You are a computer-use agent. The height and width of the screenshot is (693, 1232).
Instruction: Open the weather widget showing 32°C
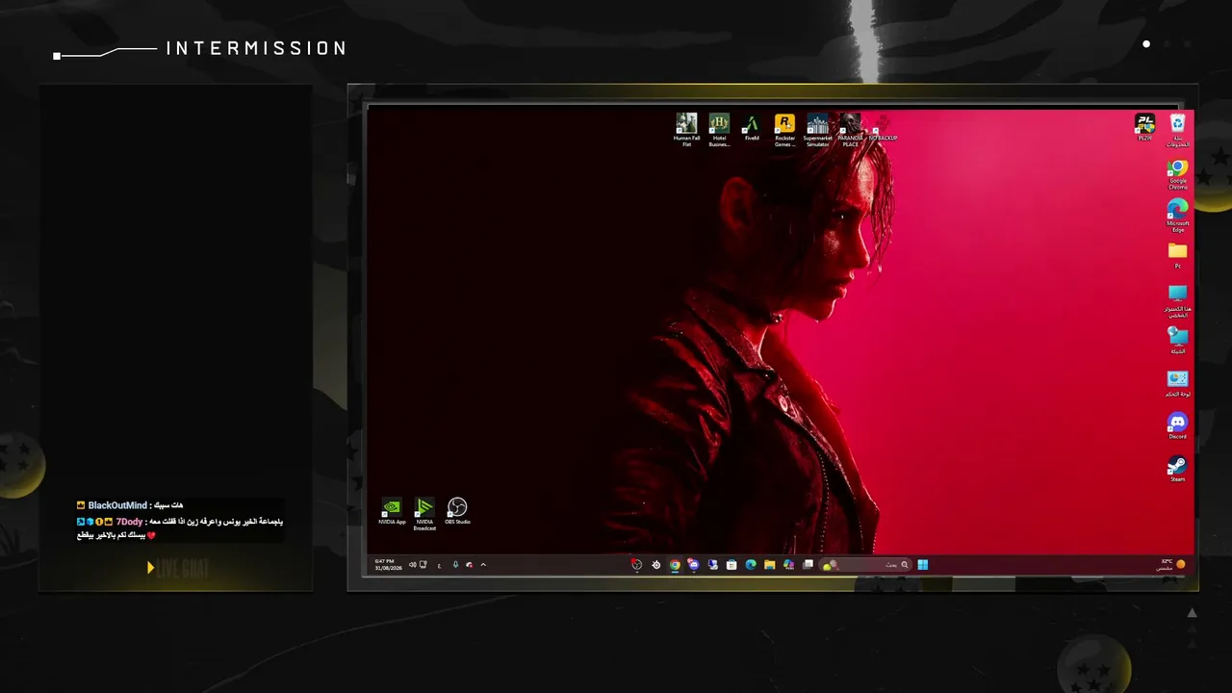1171,565
